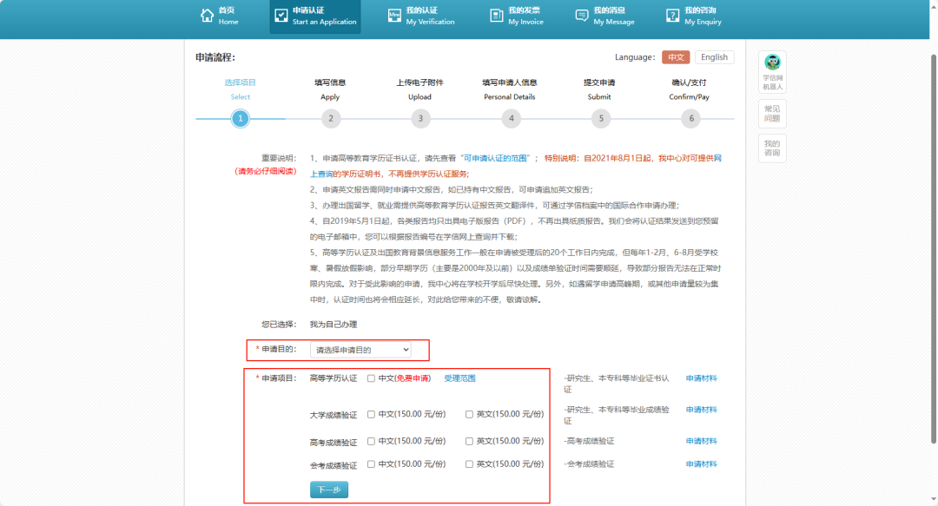Open the 受理范围 link
The height and width of the screenshot is (506, 938).
coord(459,378)
